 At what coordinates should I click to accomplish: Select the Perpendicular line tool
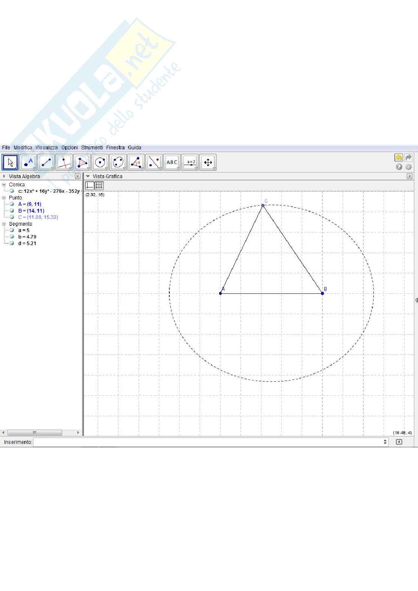click(x=64, y=162)
